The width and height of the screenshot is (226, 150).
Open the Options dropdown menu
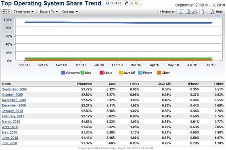70,12
